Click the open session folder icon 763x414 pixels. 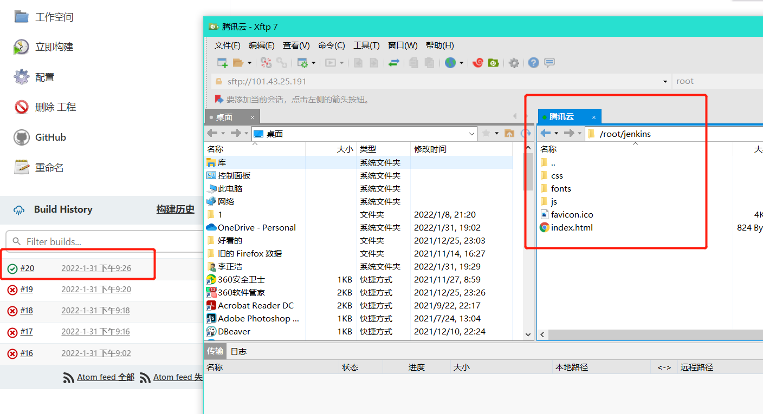238,63
